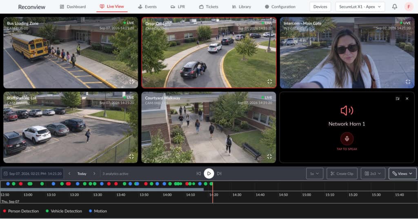Expand the Intercom Main Gate feed fullscreen
This screenshot has width=418, height=219.
click(408, 82)
